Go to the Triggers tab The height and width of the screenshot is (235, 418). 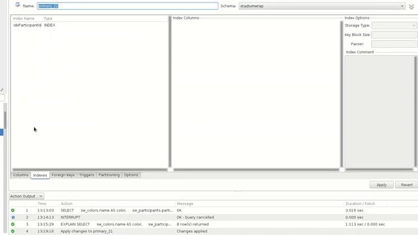[x=86, y=175]
